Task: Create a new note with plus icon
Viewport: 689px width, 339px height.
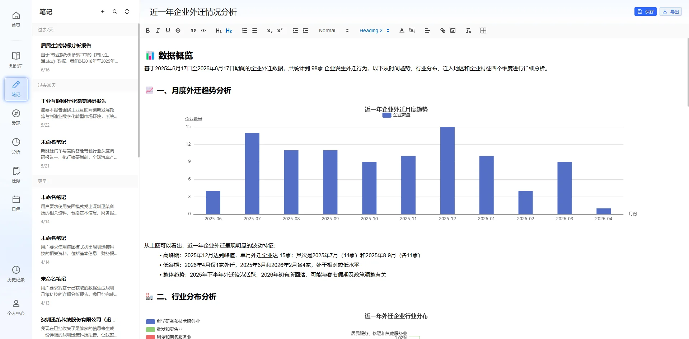Action: pos(103,11)
